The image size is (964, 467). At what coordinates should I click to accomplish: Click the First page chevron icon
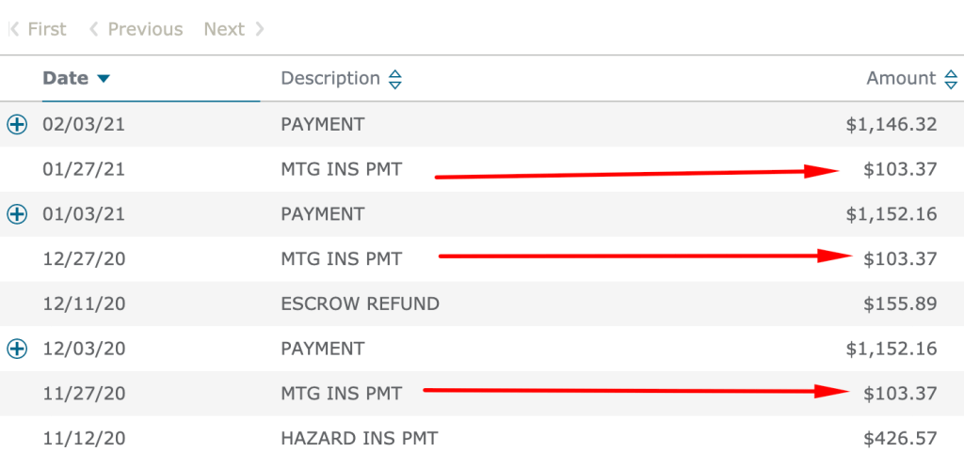[14, 29]
